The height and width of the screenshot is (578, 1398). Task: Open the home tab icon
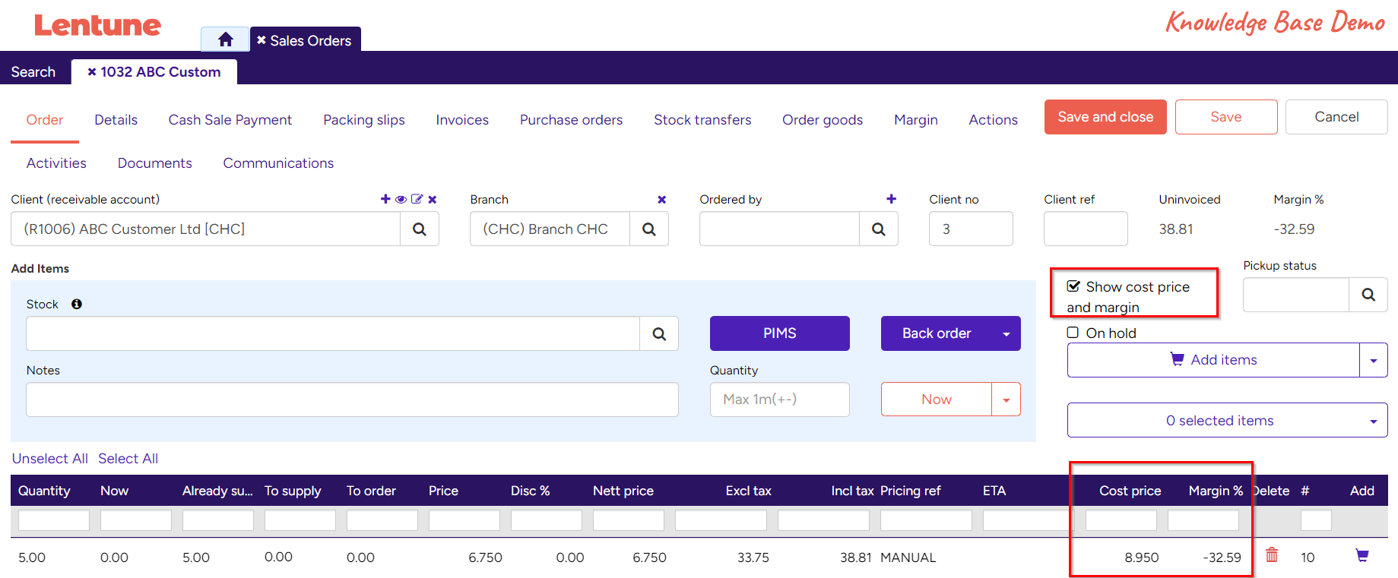click(x=225, y=39)
